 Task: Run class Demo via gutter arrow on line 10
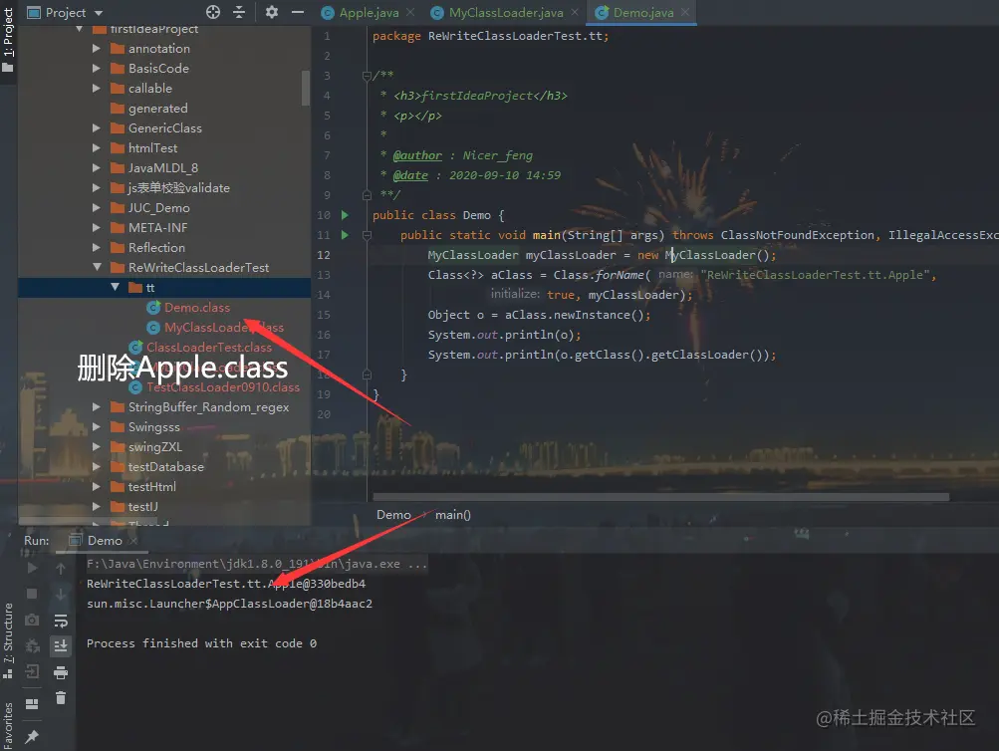point(345,215)
